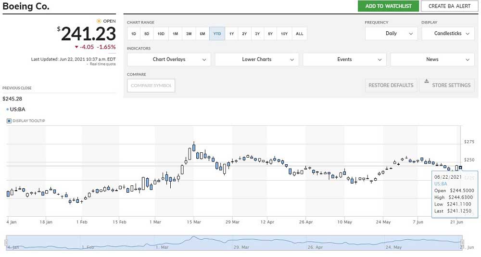481x257 pixels.
Task: Click the highlighted navigator range area
Action: click(x=234, y=243)
